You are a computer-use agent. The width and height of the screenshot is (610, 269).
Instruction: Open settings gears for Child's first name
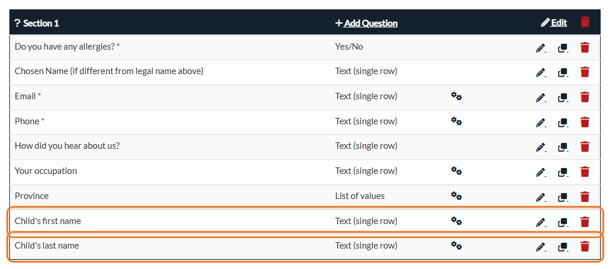(x=456, y=221)
